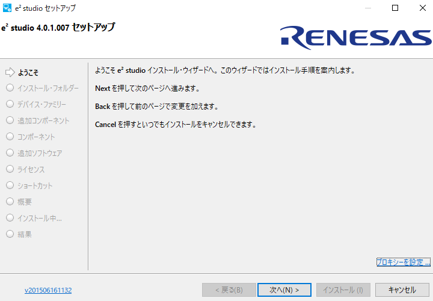Select the ライセンス step radio circle
Image resolution: width=433 pixels, height=301 pixels.
tap(10, 169)
